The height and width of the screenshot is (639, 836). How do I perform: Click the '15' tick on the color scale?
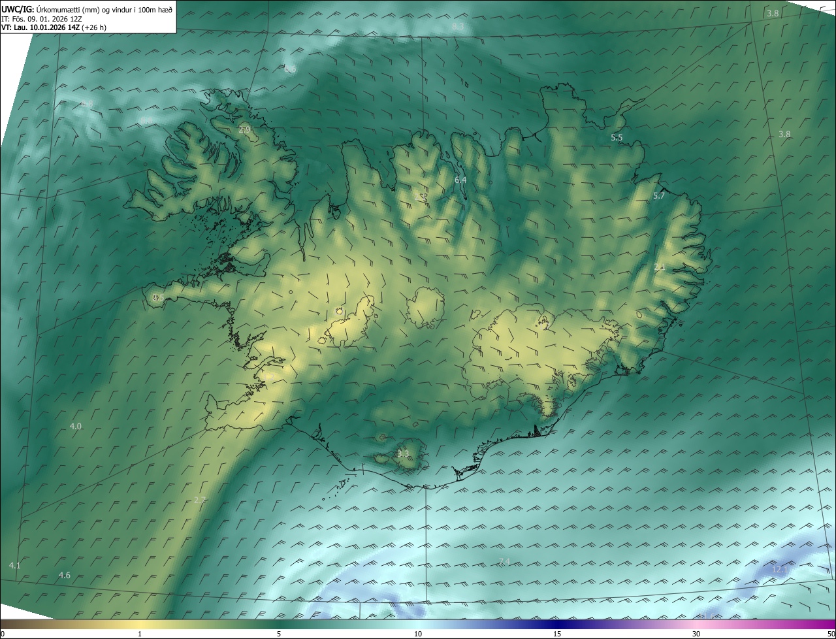tap(557, 634)
